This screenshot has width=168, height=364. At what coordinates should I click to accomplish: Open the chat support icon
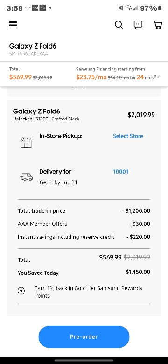click(138, 25)
